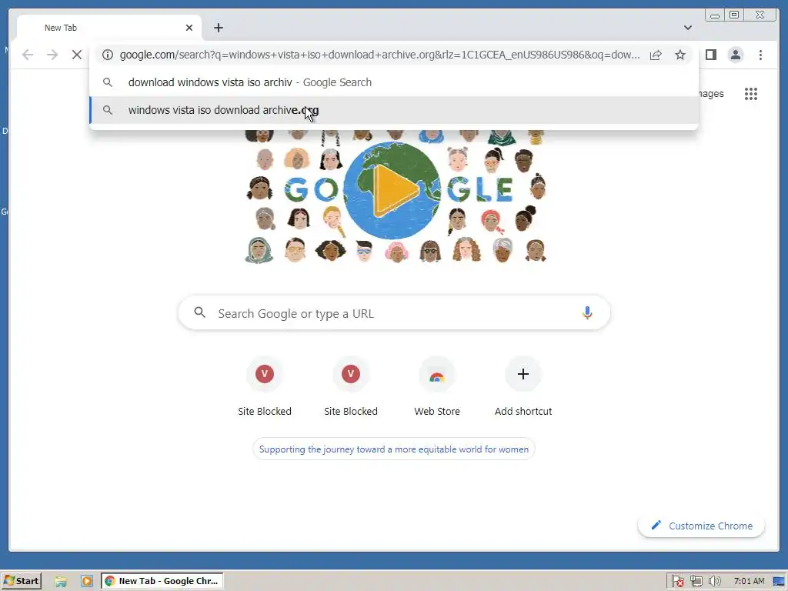Click search icon beside highlighted archive.org suggestion
788x591 pixels.
coord(108,109)
